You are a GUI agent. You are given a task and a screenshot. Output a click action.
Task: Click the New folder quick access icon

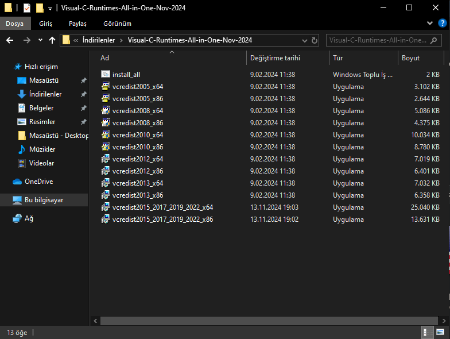pyautogui.click(x=40, y=8)
